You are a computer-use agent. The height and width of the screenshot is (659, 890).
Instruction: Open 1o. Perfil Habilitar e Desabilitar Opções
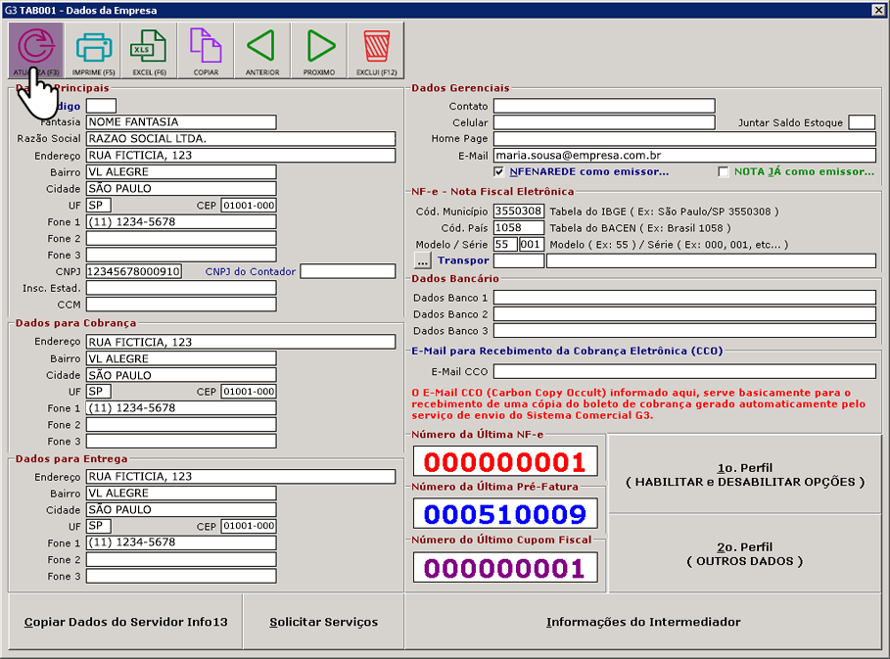746,475
